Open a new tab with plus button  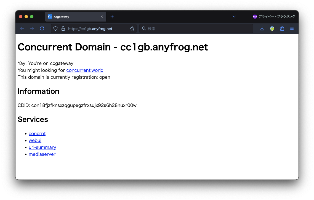(x=112, y=17)
